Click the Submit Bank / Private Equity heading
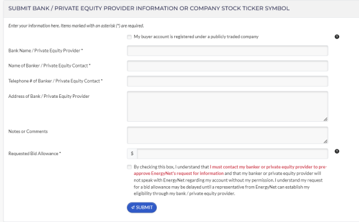The image size is (359, 222). (x=149, y=8)
